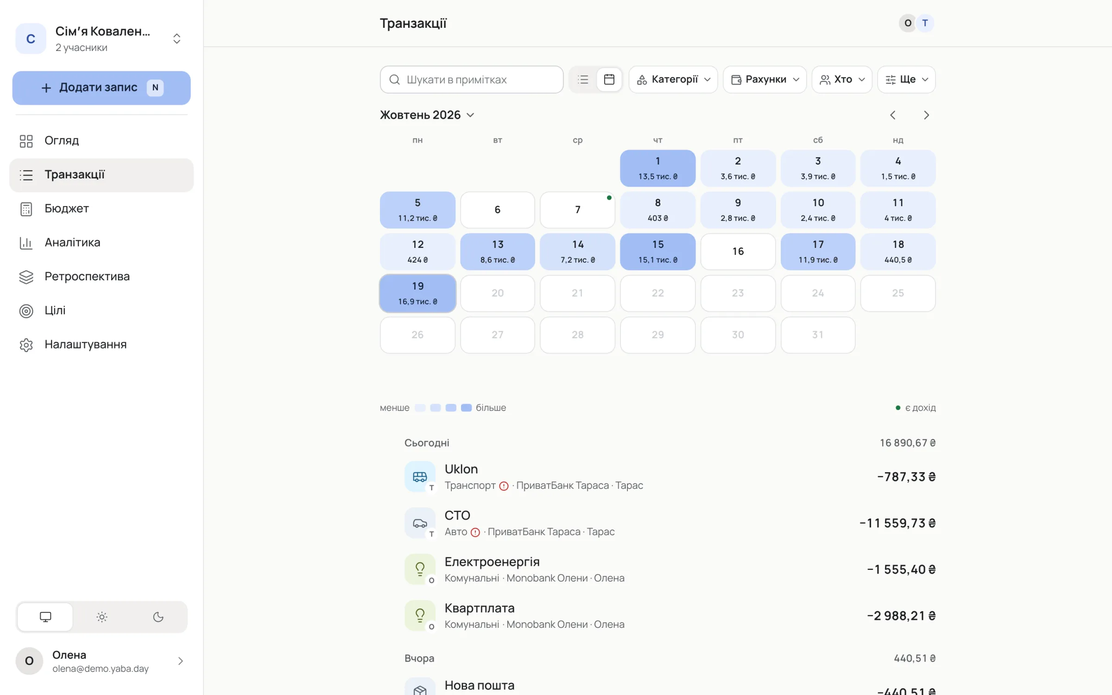Open the Хто filter dropdown

[842, 80]
